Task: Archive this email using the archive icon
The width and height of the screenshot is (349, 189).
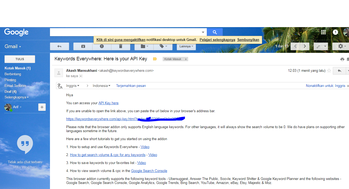Action: 83,46
